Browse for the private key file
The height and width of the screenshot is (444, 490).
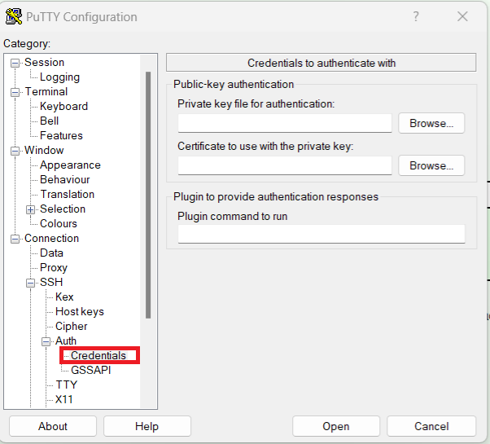coord(431,123)
